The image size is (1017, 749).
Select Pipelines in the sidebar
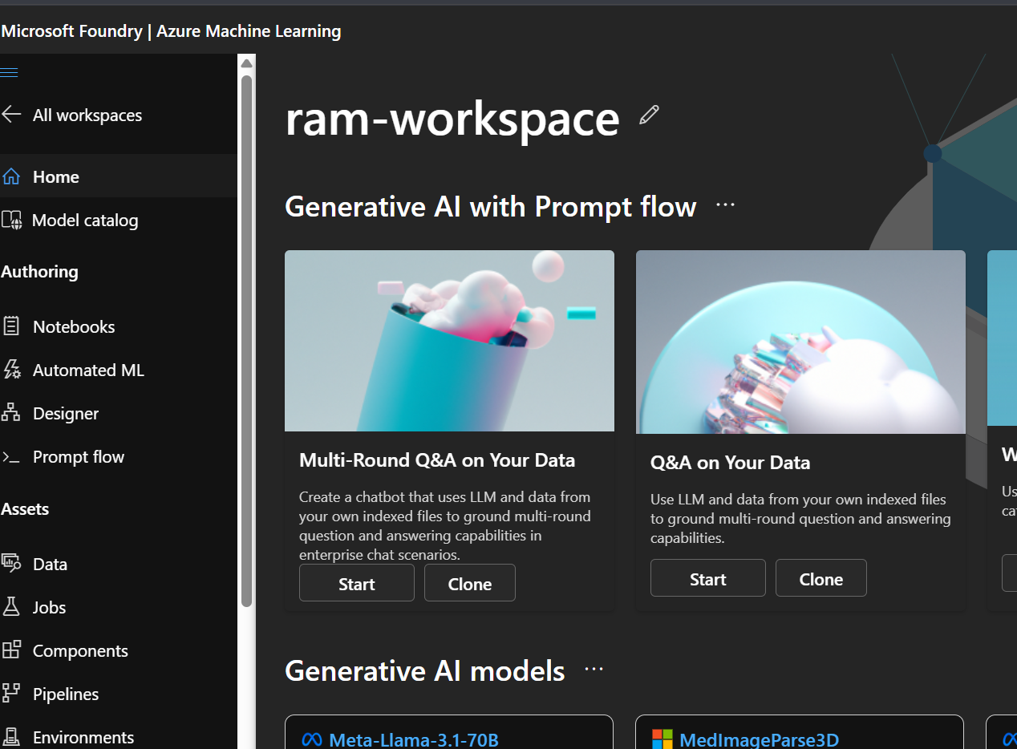66,694
